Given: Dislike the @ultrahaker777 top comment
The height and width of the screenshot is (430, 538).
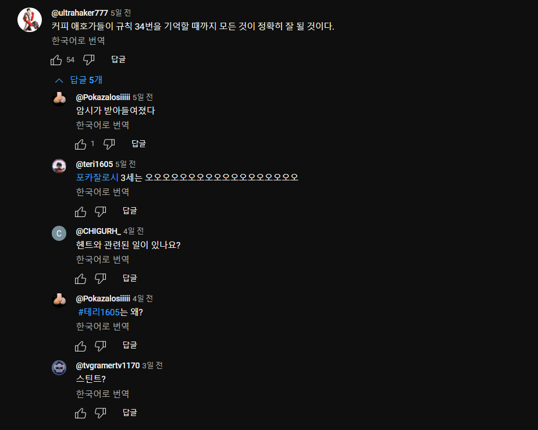Looking at the screenshot, I should pyautogui.click(x=89, y=60).
